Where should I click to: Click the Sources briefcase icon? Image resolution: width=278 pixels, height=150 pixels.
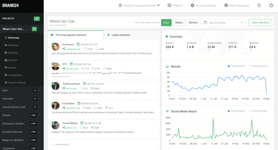(x=6, y=60)
